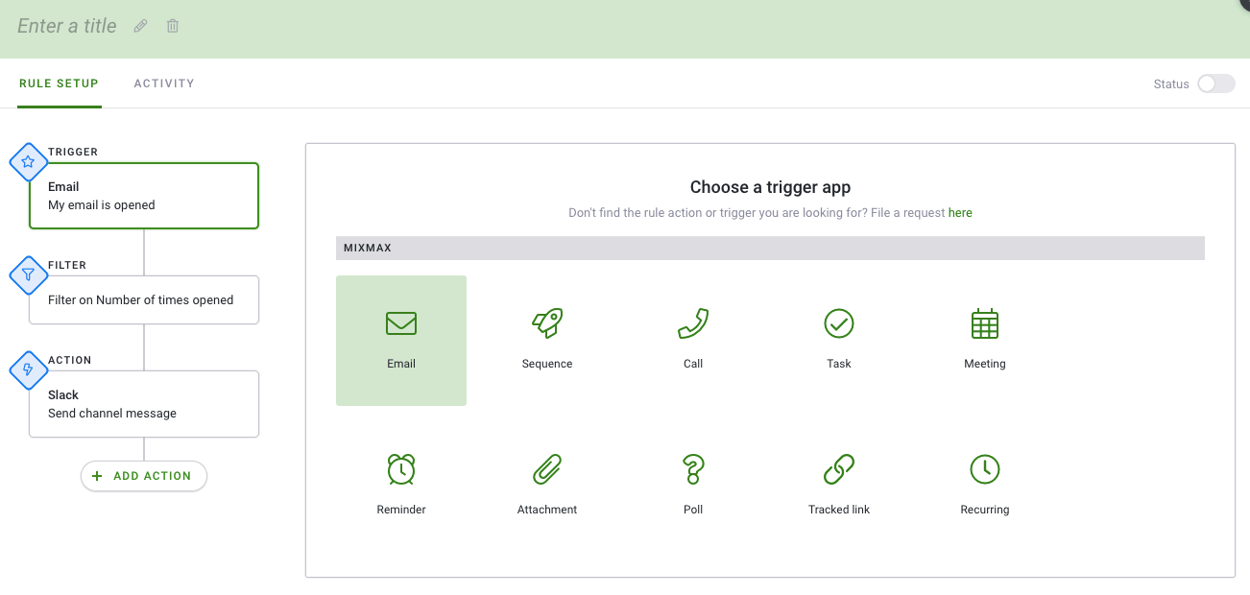The width and height of the screenshot is (1250, 595).
Task: Choose the Poll question mark icon
Action: coord(693,469)
